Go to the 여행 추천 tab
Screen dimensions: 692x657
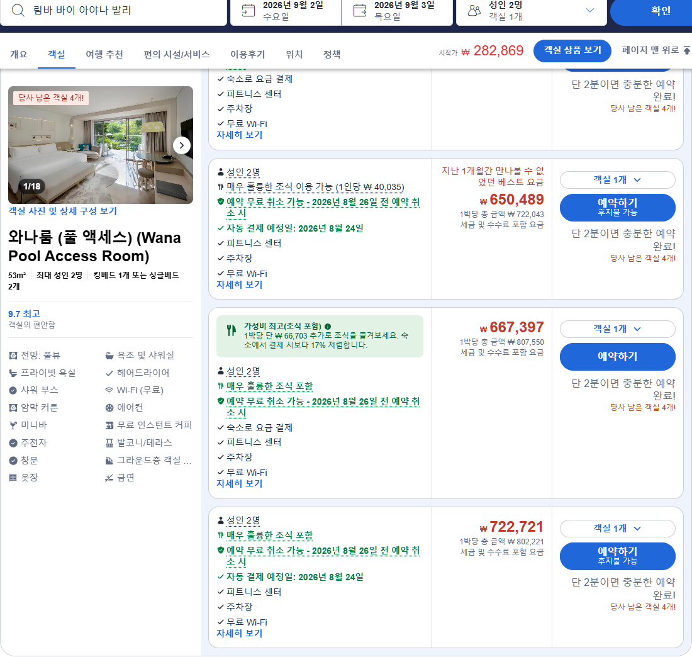pos(104,54)
